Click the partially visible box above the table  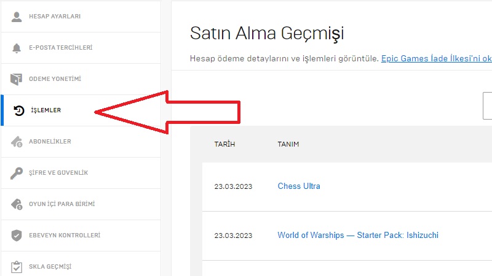[x=487, y=105]
